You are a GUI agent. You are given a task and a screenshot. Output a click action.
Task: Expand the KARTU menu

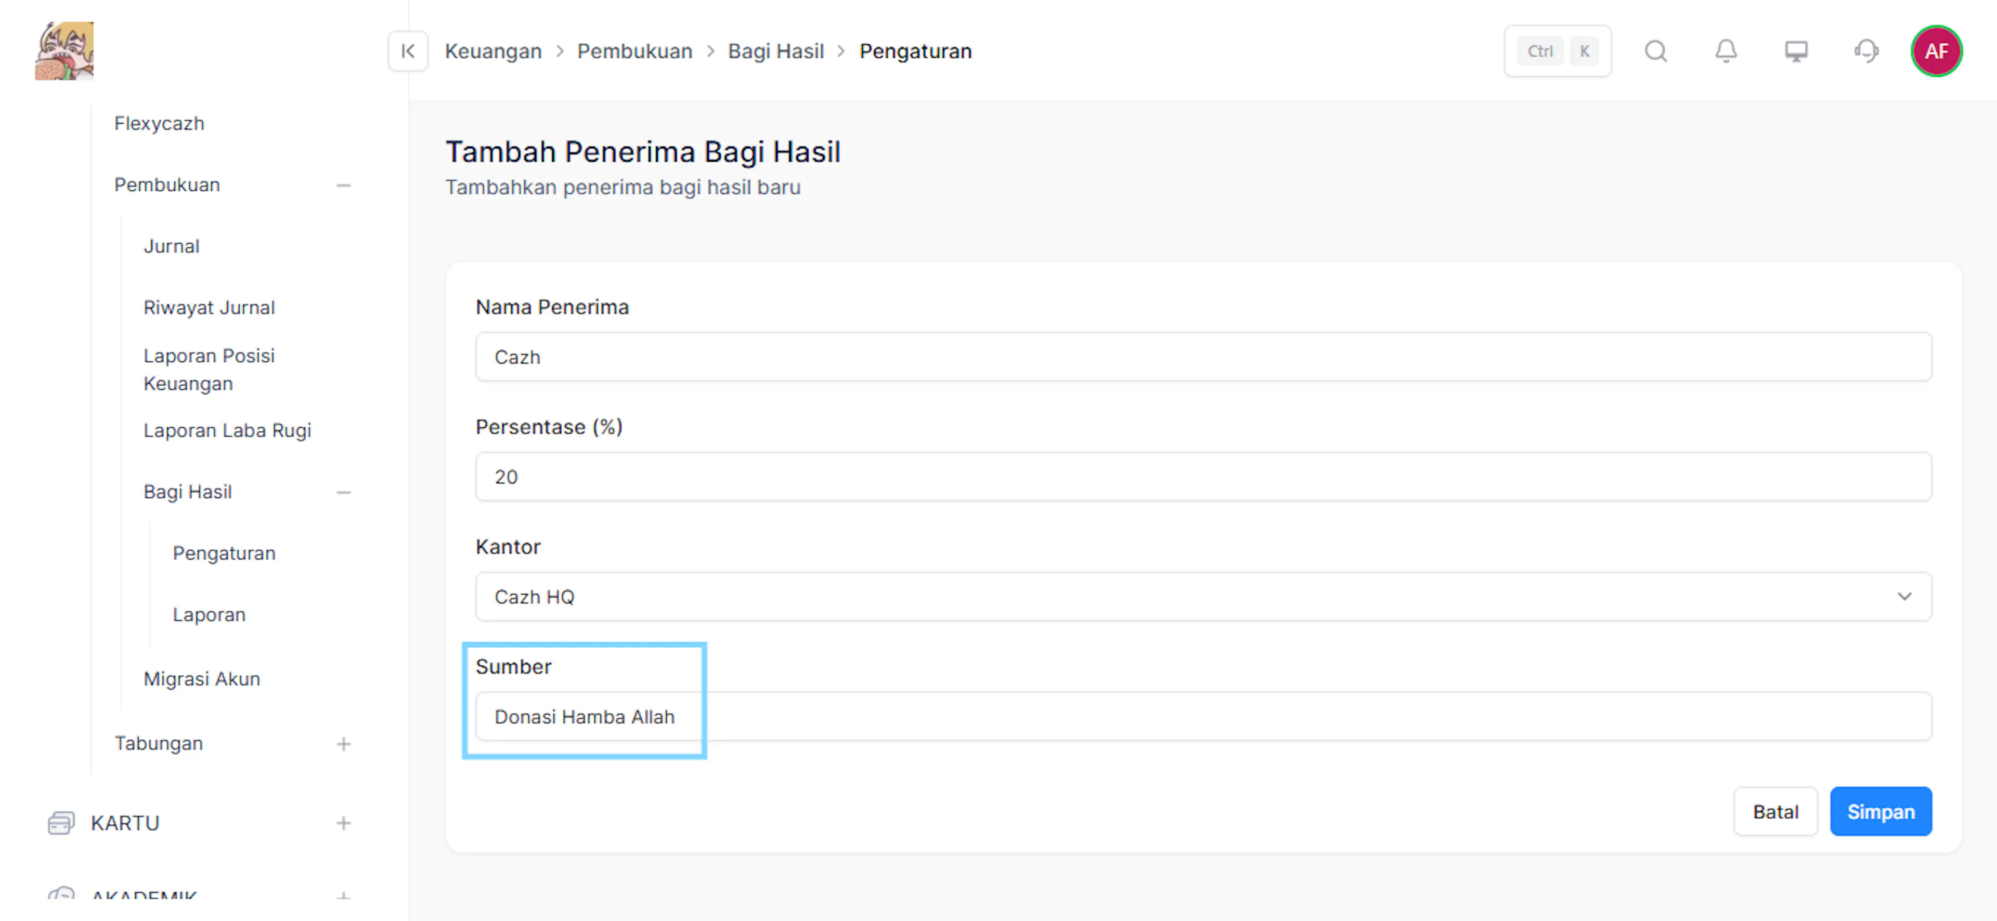point(343,823)
